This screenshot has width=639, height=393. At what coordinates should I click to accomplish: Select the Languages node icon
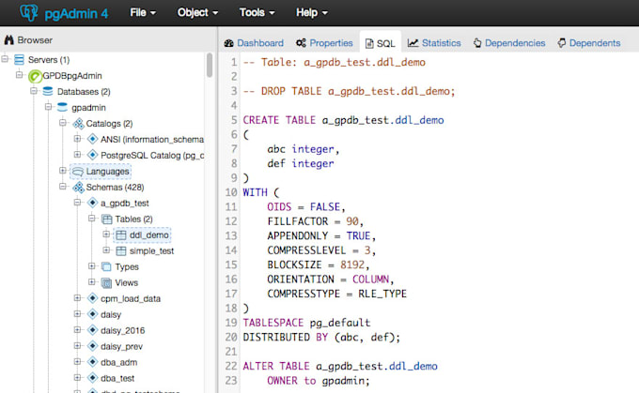77,172
